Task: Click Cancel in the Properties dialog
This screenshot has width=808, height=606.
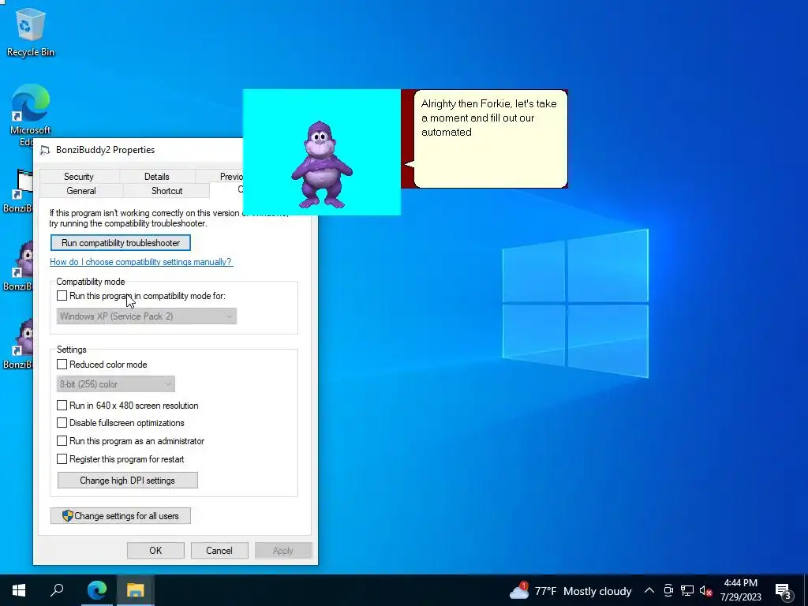Action: click(x=219, y=550)
